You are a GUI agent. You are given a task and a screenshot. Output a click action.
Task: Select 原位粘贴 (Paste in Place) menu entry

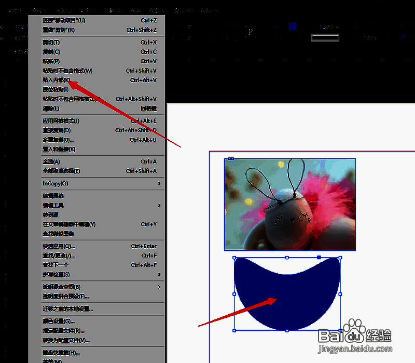[x=56, y=89]
